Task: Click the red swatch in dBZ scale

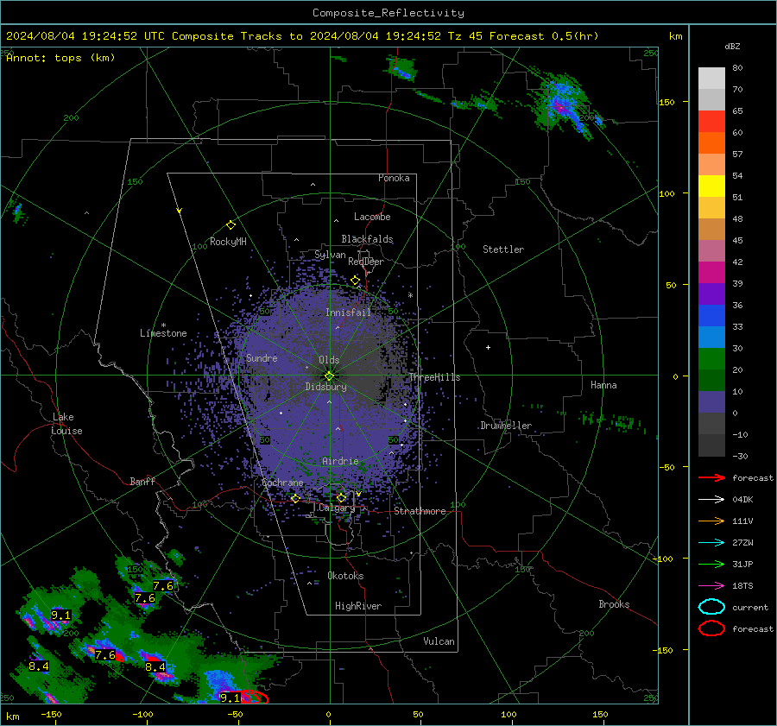Action: point(711,121)
